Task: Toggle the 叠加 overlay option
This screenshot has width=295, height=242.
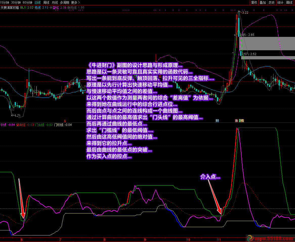Action: click(x=263, y=3)
